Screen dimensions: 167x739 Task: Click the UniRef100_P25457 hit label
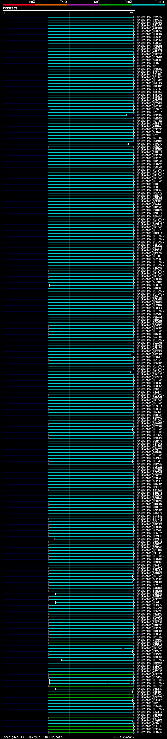point(150,677)
